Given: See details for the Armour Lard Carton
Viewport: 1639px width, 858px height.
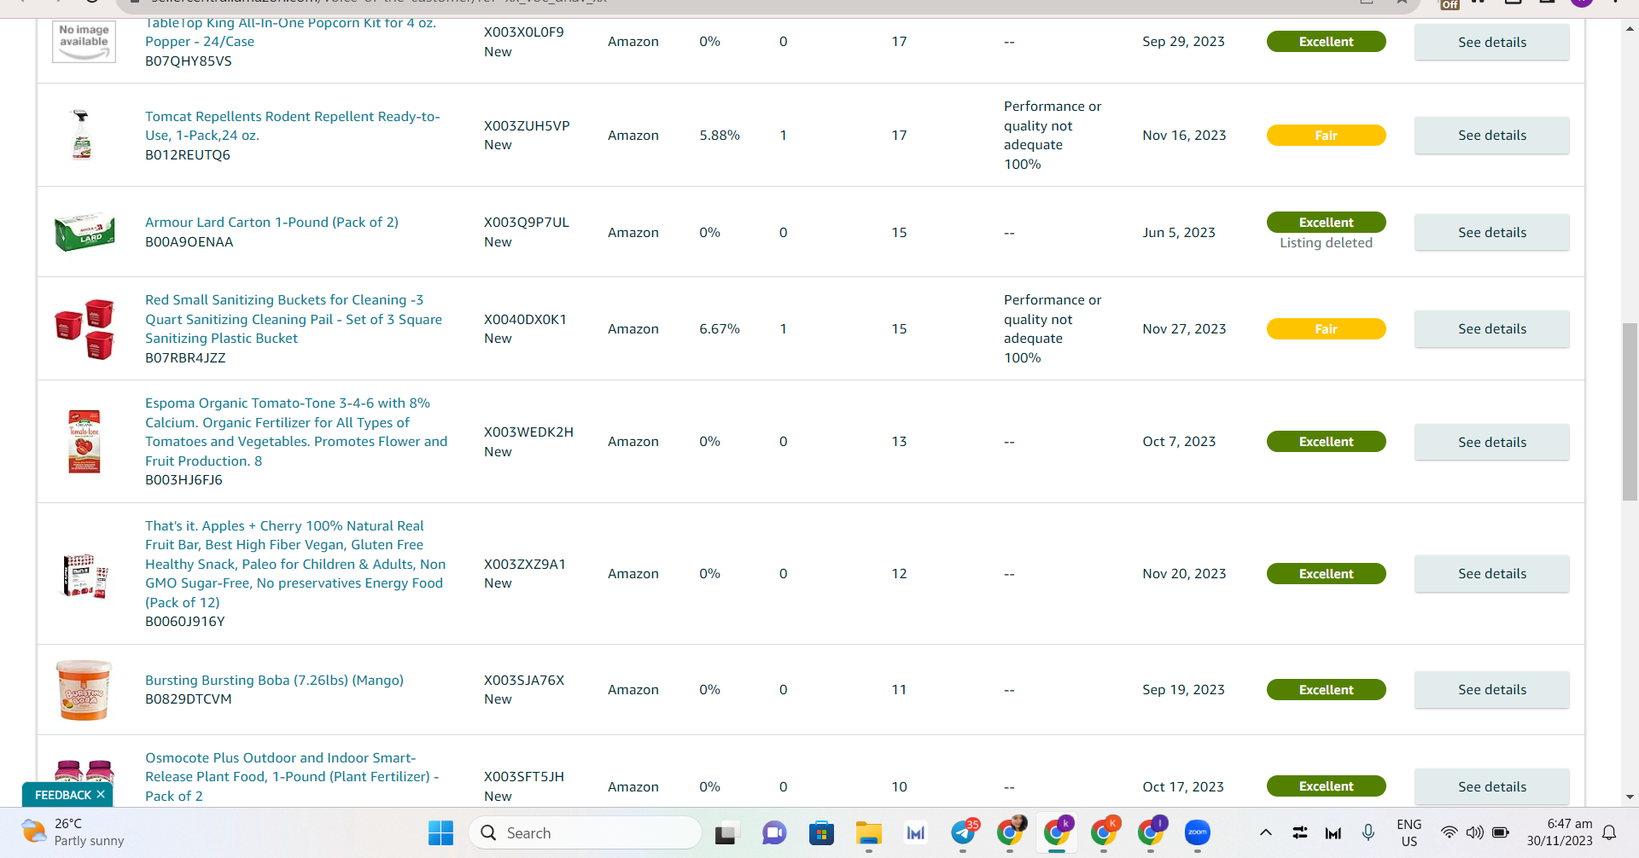Looking at the screenshot, I should [x=1491, y=232].
